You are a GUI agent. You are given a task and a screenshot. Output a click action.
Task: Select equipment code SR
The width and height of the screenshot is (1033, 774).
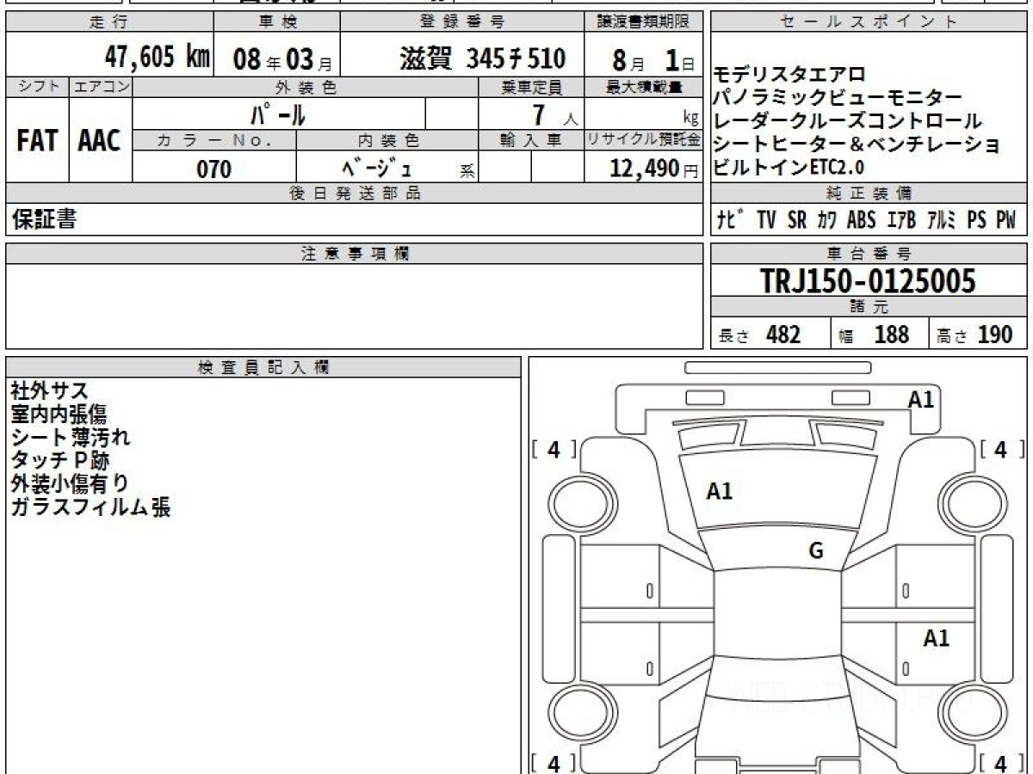[797, 220]
